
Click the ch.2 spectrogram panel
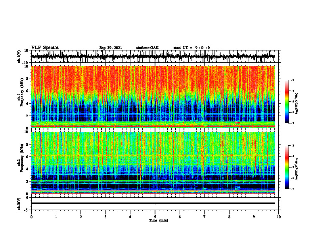tap(153, 163)
